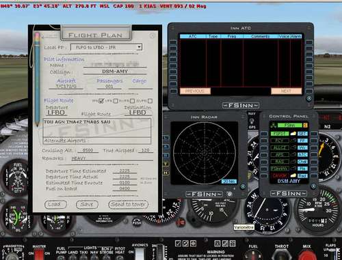Click the Cruising Alt field 8500

88,150
